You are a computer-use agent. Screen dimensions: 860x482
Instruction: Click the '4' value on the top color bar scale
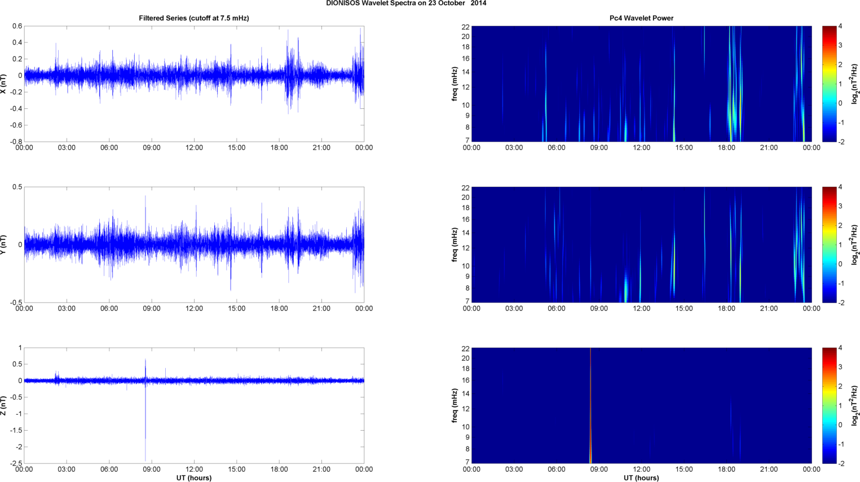pyautogui.click(x=840, y=27)
